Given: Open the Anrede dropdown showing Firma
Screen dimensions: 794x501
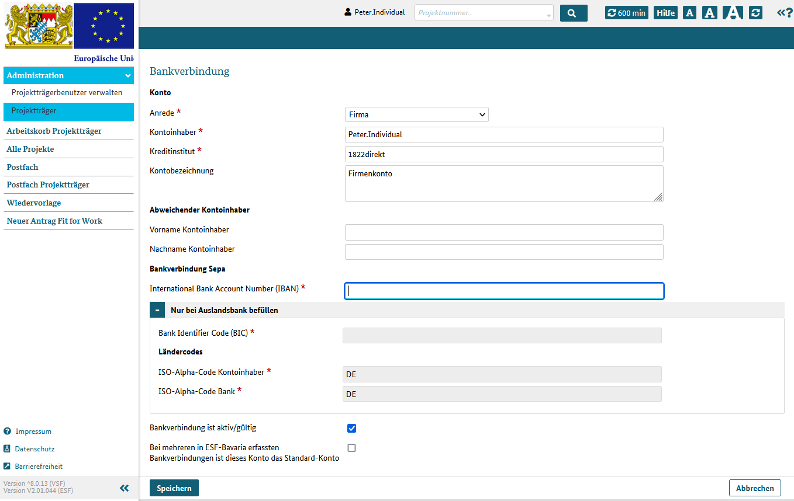Looking at the screenshot, I should tap(417, 114).
